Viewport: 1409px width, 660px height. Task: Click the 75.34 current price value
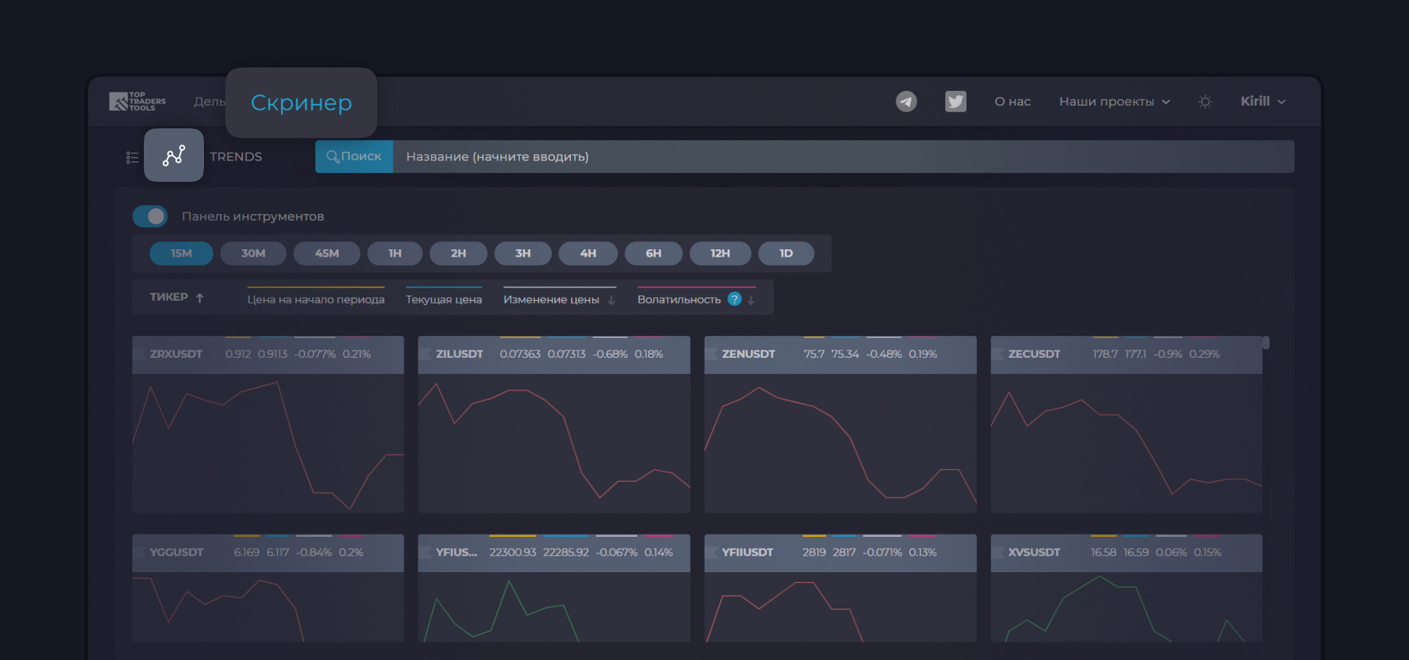coord(845,354)
